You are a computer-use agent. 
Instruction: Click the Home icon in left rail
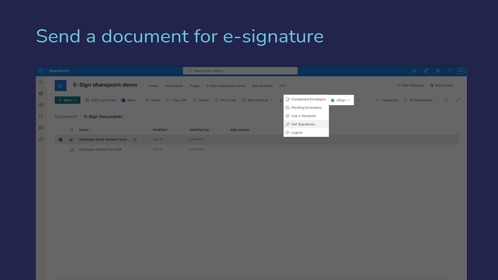[x=41, y=82]
